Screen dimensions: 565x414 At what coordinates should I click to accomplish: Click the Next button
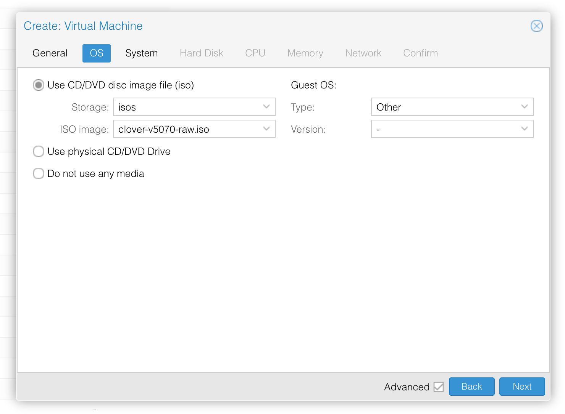coord(521,387)
